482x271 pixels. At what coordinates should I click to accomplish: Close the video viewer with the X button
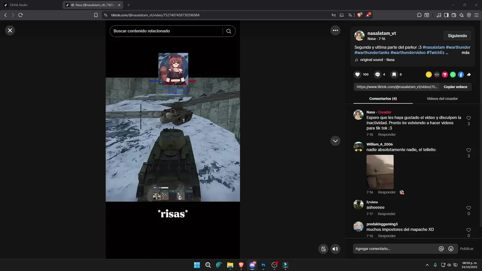(x=10, y=30)
